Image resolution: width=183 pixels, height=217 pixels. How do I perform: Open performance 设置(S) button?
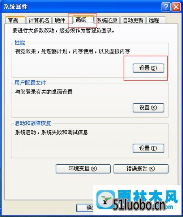[x=149, y=68]
